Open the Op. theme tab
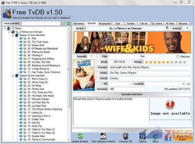This screenshot has height=144, width=195. [x=157, y=23]
